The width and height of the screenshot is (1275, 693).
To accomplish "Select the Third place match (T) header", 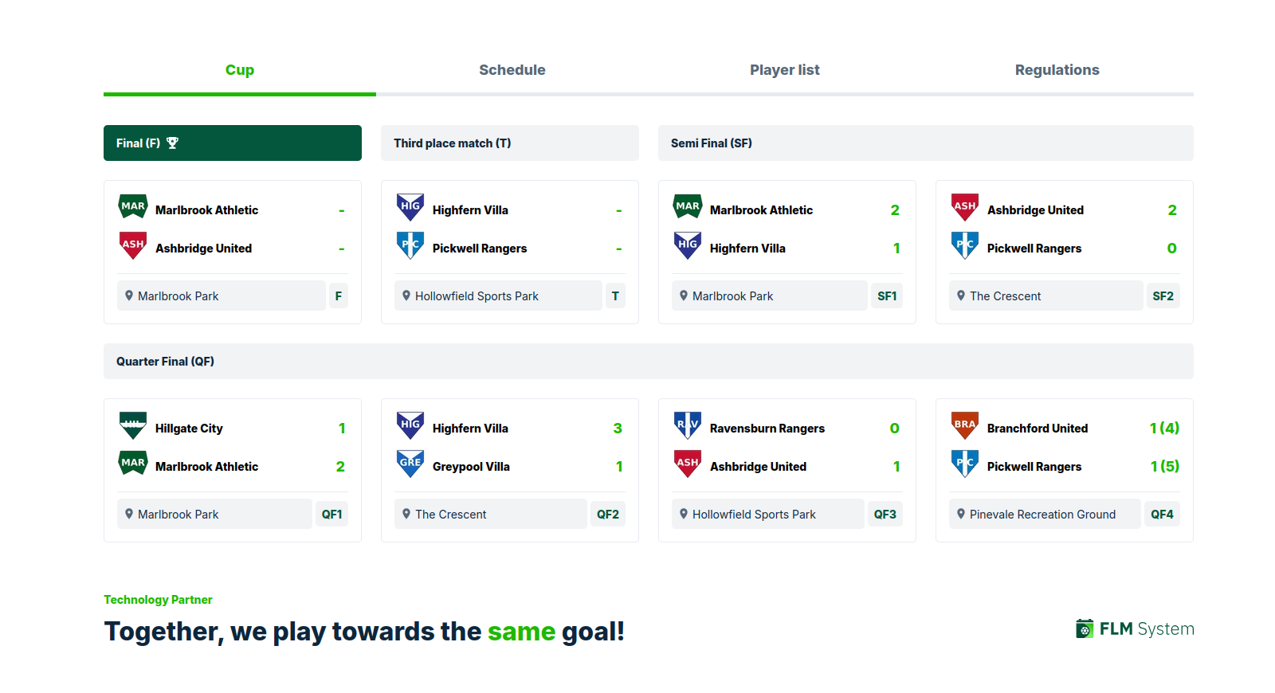I will (510, 143).
